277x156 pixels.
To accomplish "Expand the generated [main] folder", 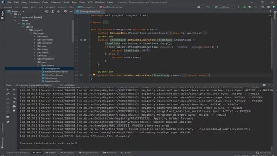I will [x=15, y=17].
